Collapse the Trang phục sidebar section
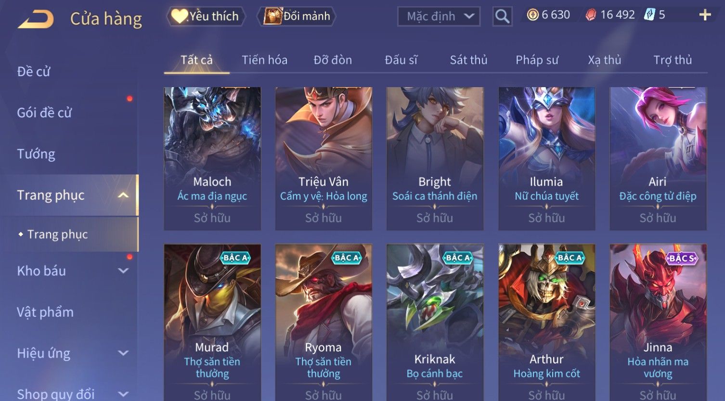The width and height of the screenshot is (725, 401). click(x=123, y=195)
